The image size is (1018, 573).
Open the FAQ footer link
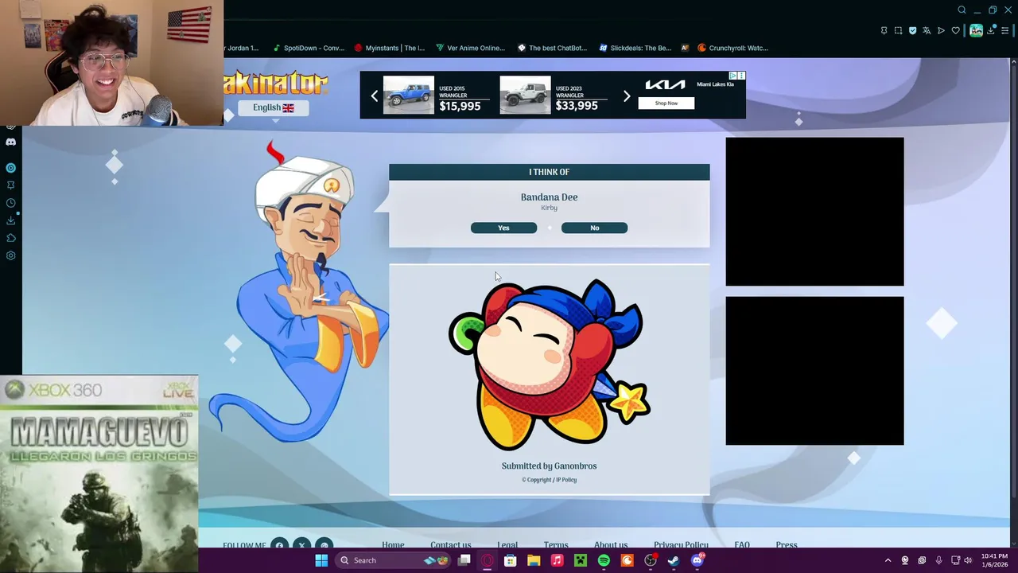[x=742, y=545]
